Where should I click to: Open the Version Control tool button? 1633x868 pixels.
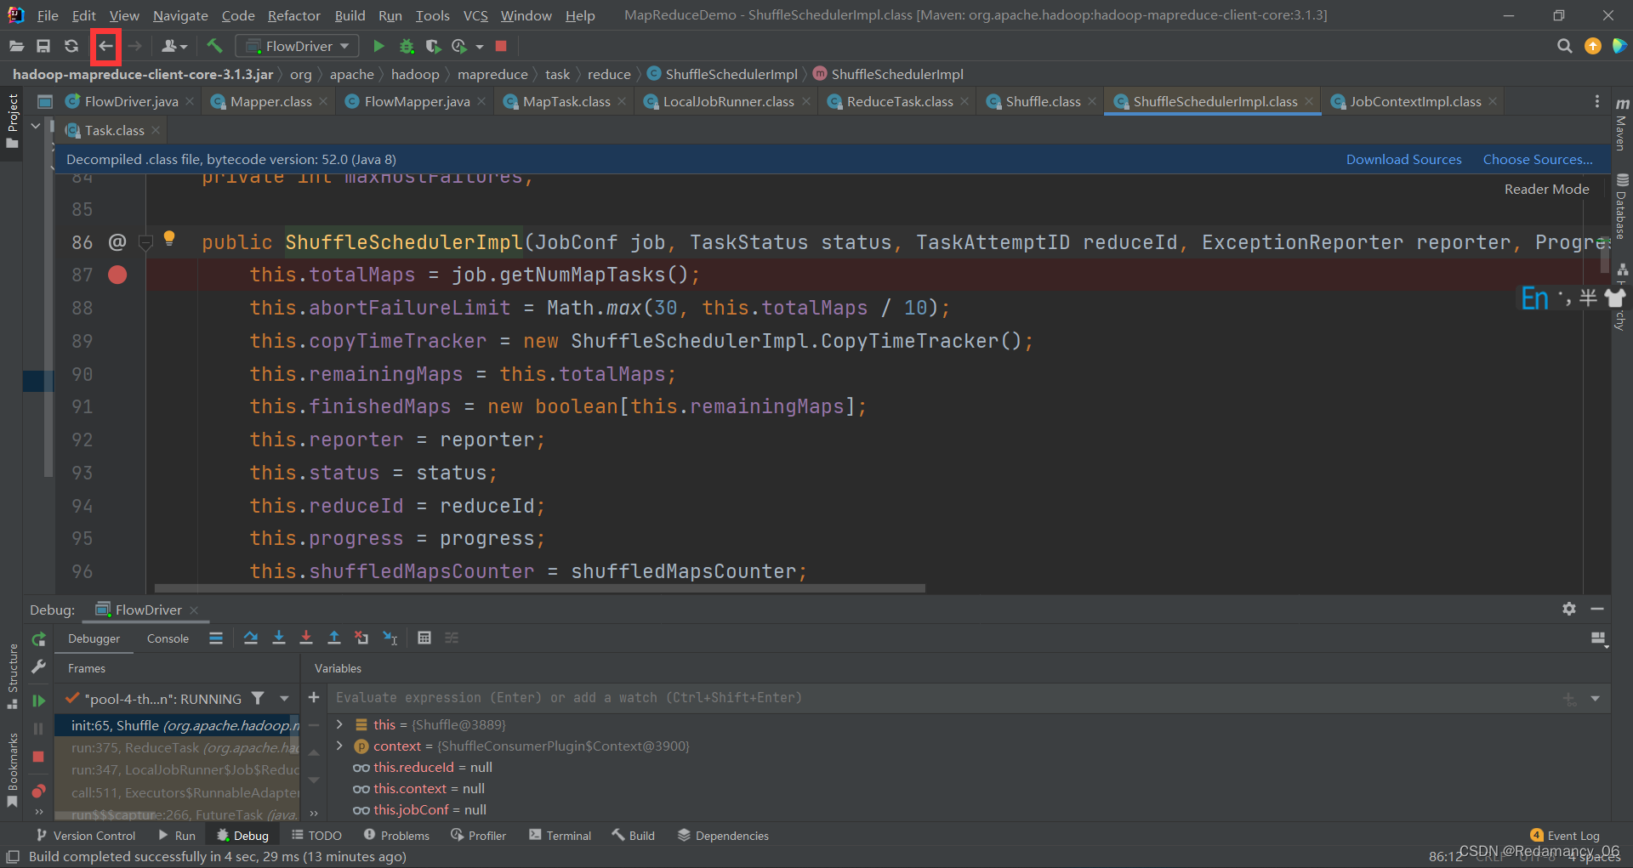[x=85, y=836]
